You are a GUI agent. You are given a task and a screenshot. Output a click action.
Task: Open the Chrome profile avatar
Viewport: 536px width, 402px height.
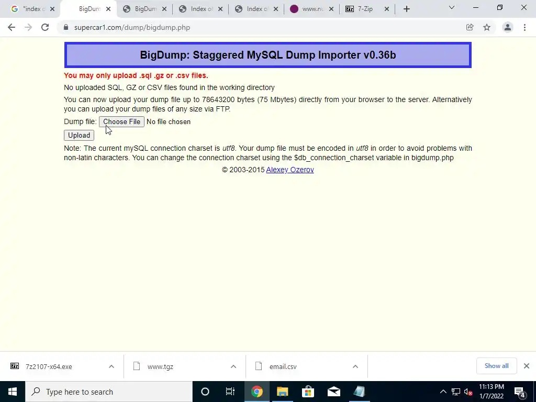[x=508, y=27]
